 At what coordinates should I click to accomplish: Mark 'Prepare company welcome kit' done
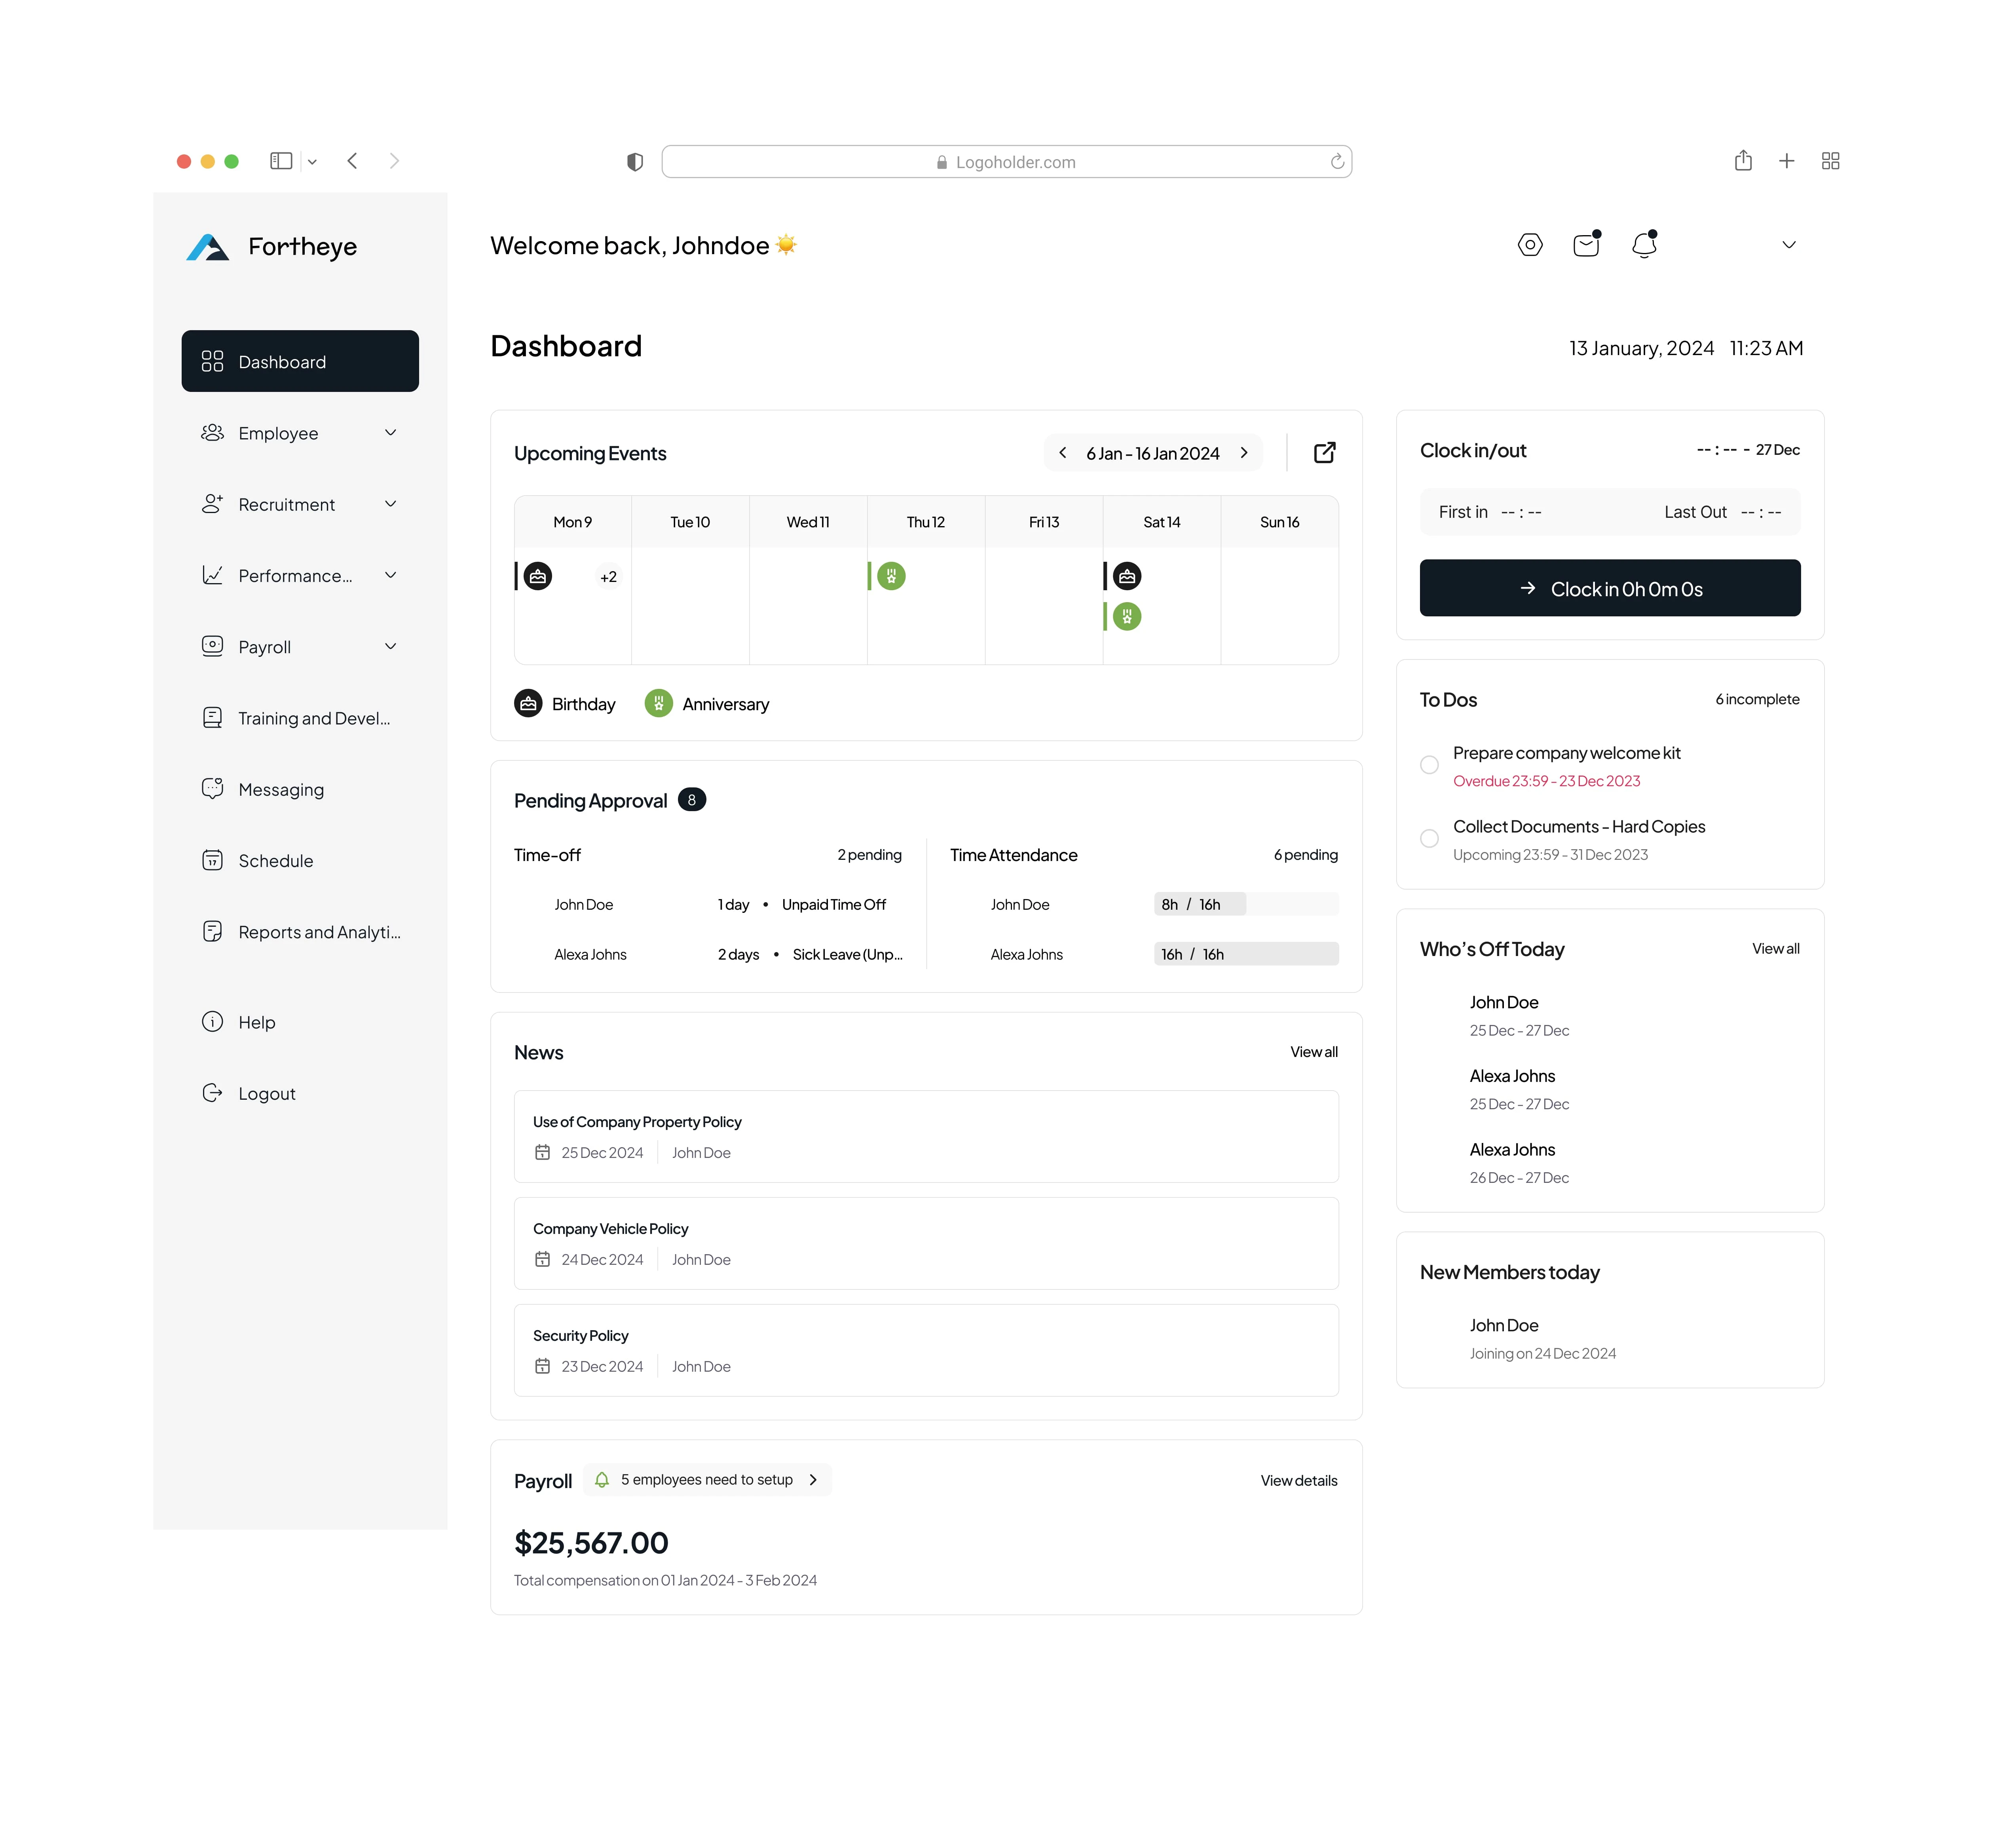1429,765
